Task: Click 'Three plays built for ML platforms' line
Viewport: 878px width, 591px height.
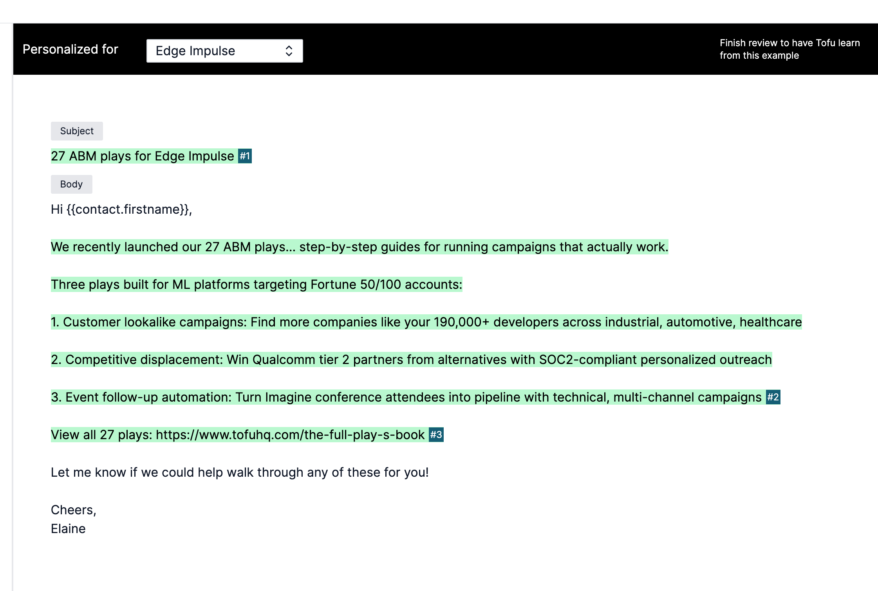Action: pos(256,285)
